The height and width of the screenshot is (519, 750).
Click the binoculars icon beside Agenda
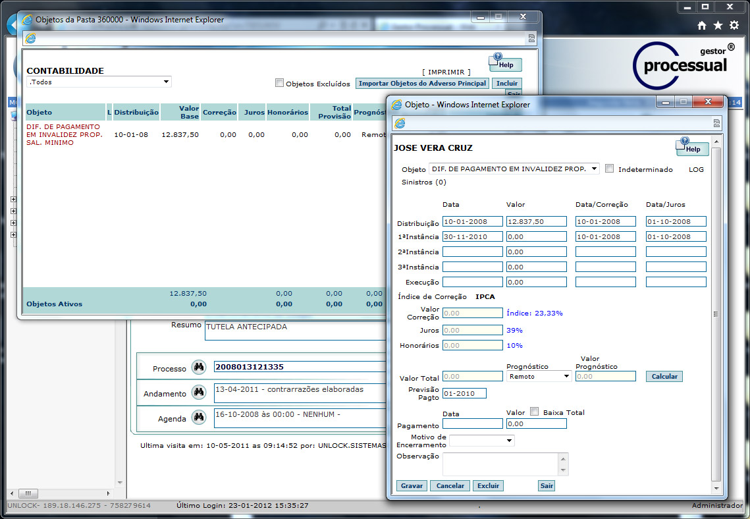tap(199, 418)
